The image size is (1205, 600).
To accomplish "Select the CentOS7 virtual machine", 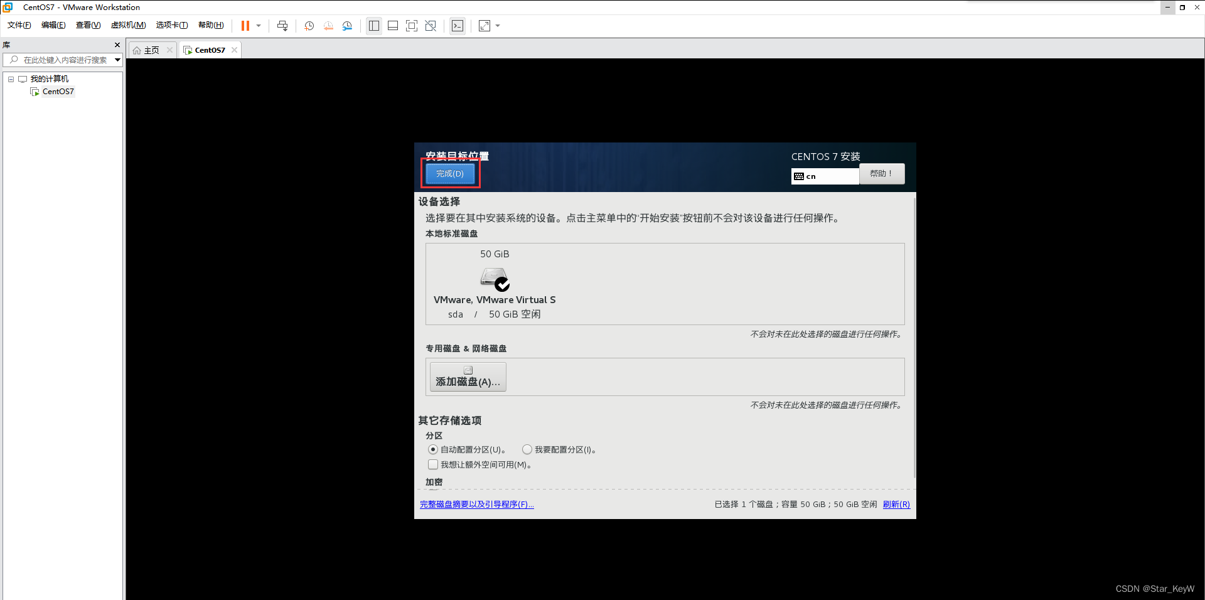I will tap(58, 91).
